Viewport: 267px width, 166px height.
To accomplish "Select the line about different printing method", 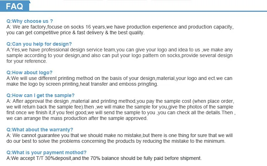I will pyautogui.click(x=120, y=79).
